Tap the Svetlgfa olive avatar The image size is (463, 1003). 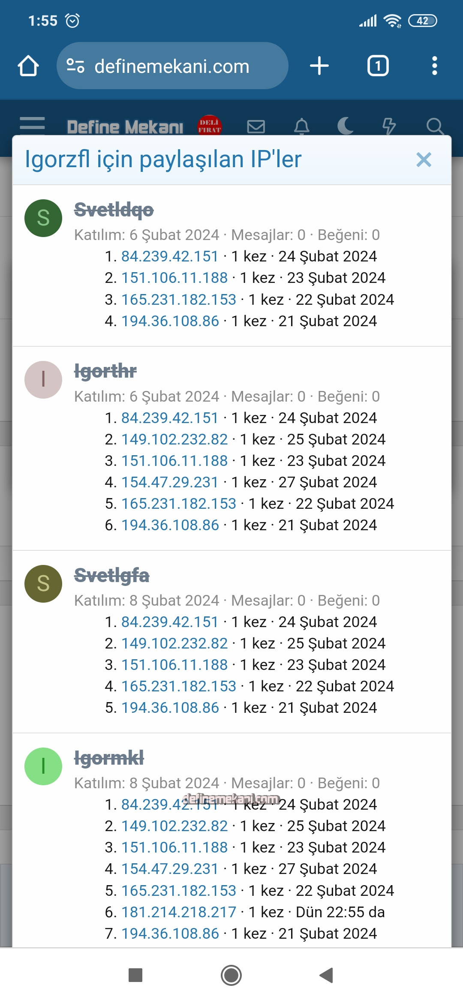click(43, 584)
